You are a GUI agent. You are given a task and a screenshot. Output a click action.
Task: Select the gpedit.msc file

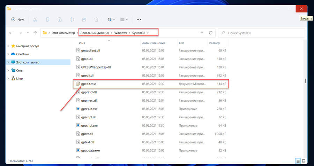(89, 84)
